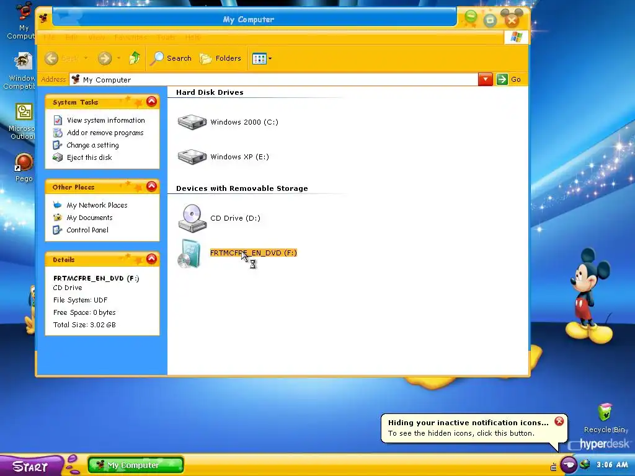The image size is (635, 476).
Task: Select the Windows XP (E:) drive icon
Action: tap(192, 157)
